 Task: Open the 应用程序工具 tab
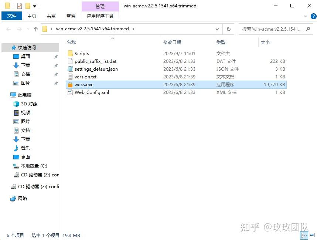pos(100,16)
